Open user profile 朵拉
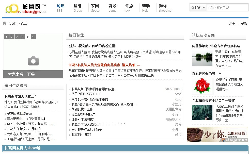The image size is (249, 154). pyautogui.click(x=178, y=134)
